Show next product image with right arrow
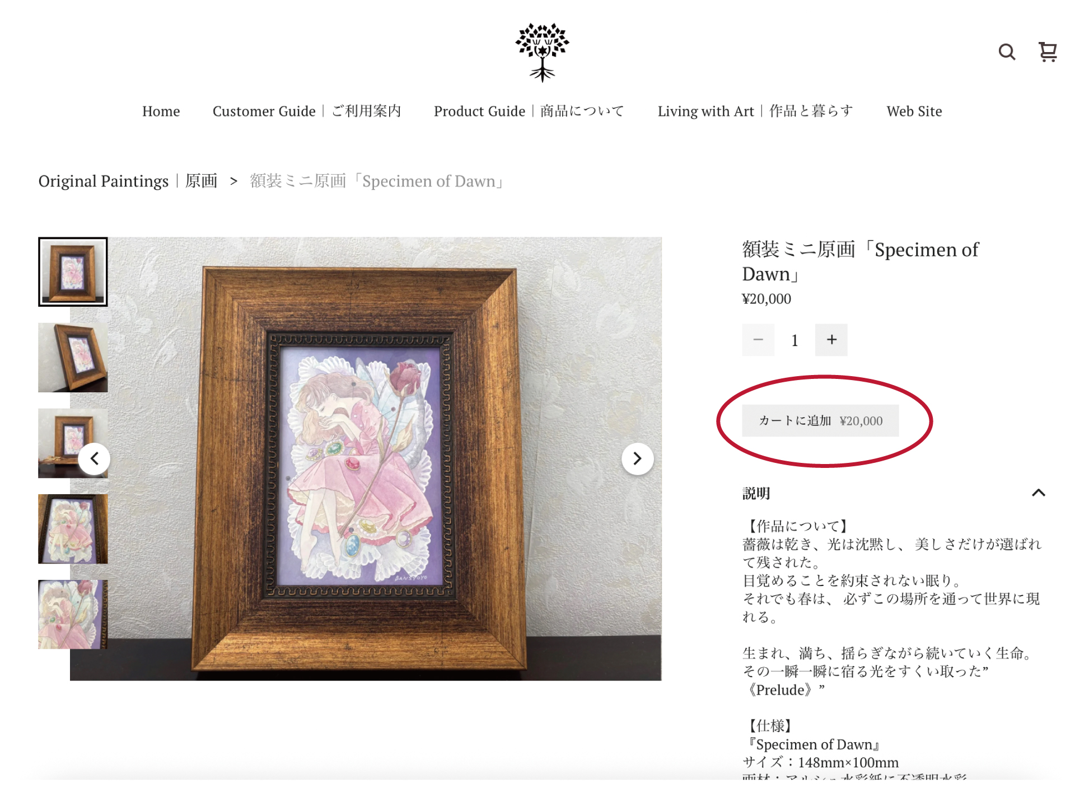The image size is (1075, 806). (x=637, y=459)
